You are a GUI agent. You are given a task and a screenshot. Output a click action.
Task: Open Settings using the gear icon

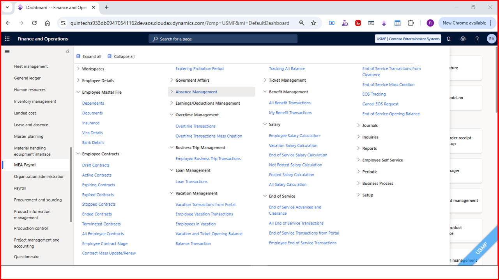point(463,38)
